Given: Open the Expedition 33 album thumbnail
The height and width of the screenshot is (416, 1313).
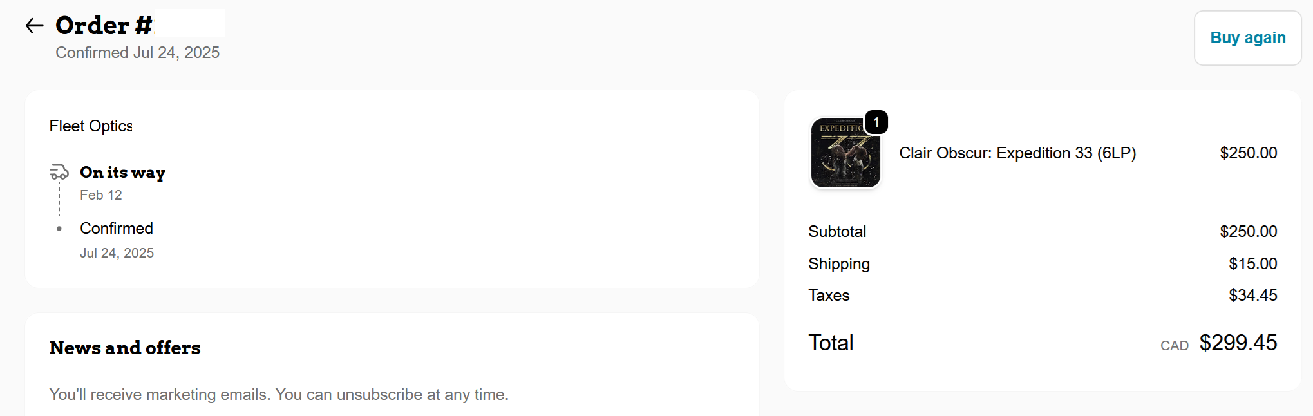Looking at the screenshot, I should click(845, 155).
